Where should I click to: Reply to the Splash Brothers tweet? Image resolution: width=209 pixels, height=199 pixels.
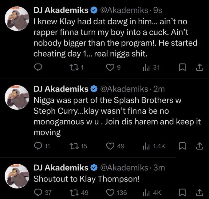point(42,146)
